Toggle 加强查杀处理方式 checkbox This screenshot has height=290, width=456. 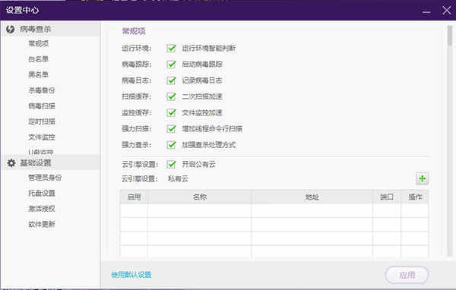click(x=171, y=145)
